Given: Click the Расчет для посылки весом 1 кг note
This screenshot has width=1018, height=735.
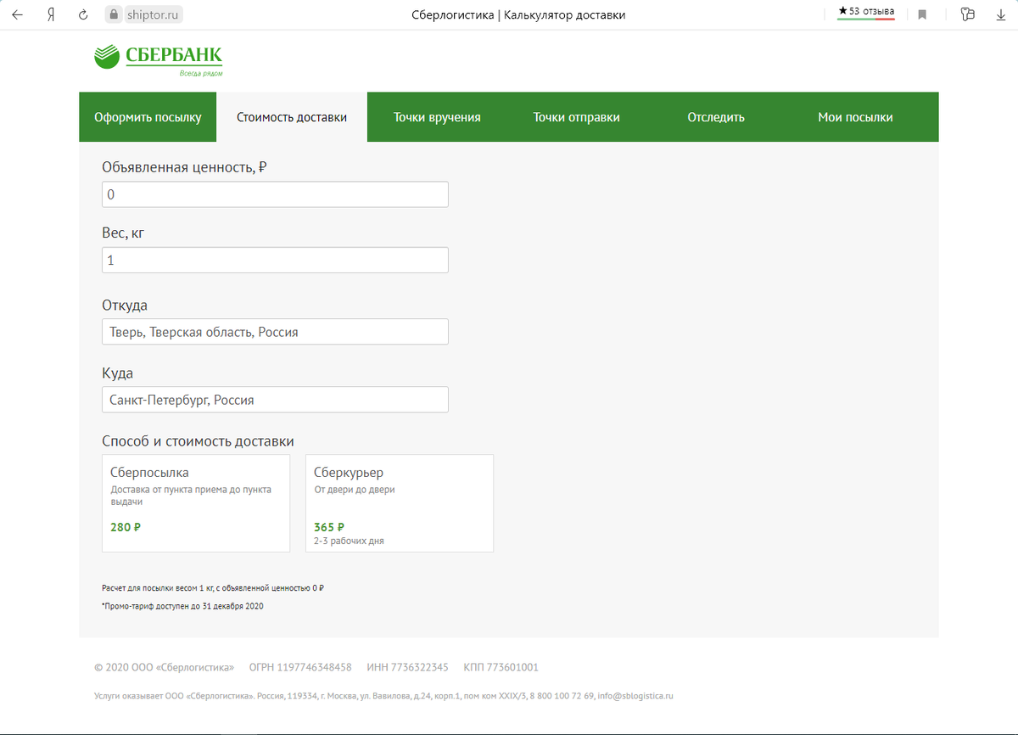Looking at the screenshot, I should pos(213,587).
